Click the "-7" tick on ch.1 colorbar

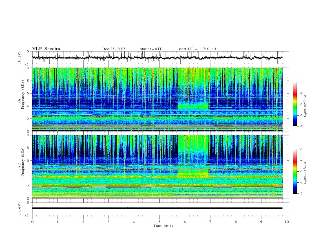coord(301,126)
